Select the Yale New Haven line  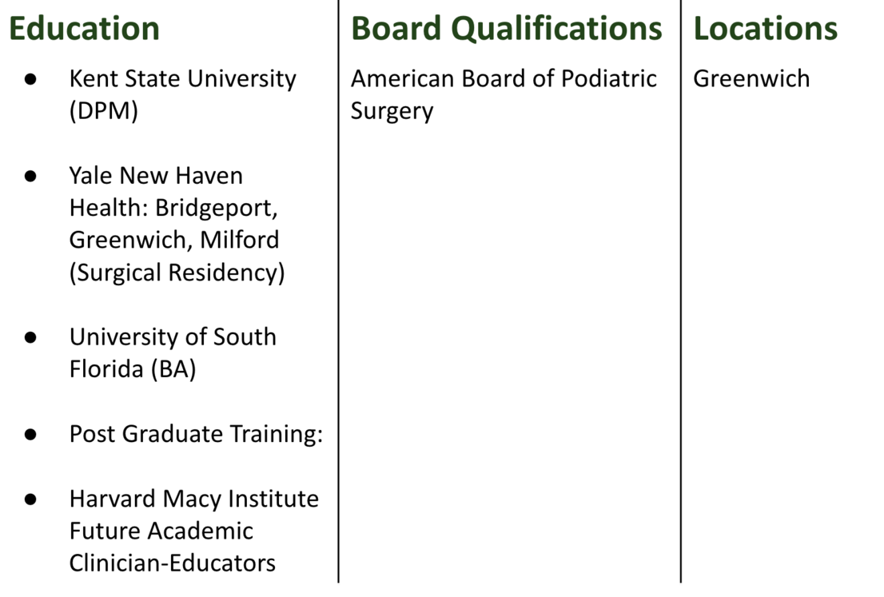click(x=156, y=176)
